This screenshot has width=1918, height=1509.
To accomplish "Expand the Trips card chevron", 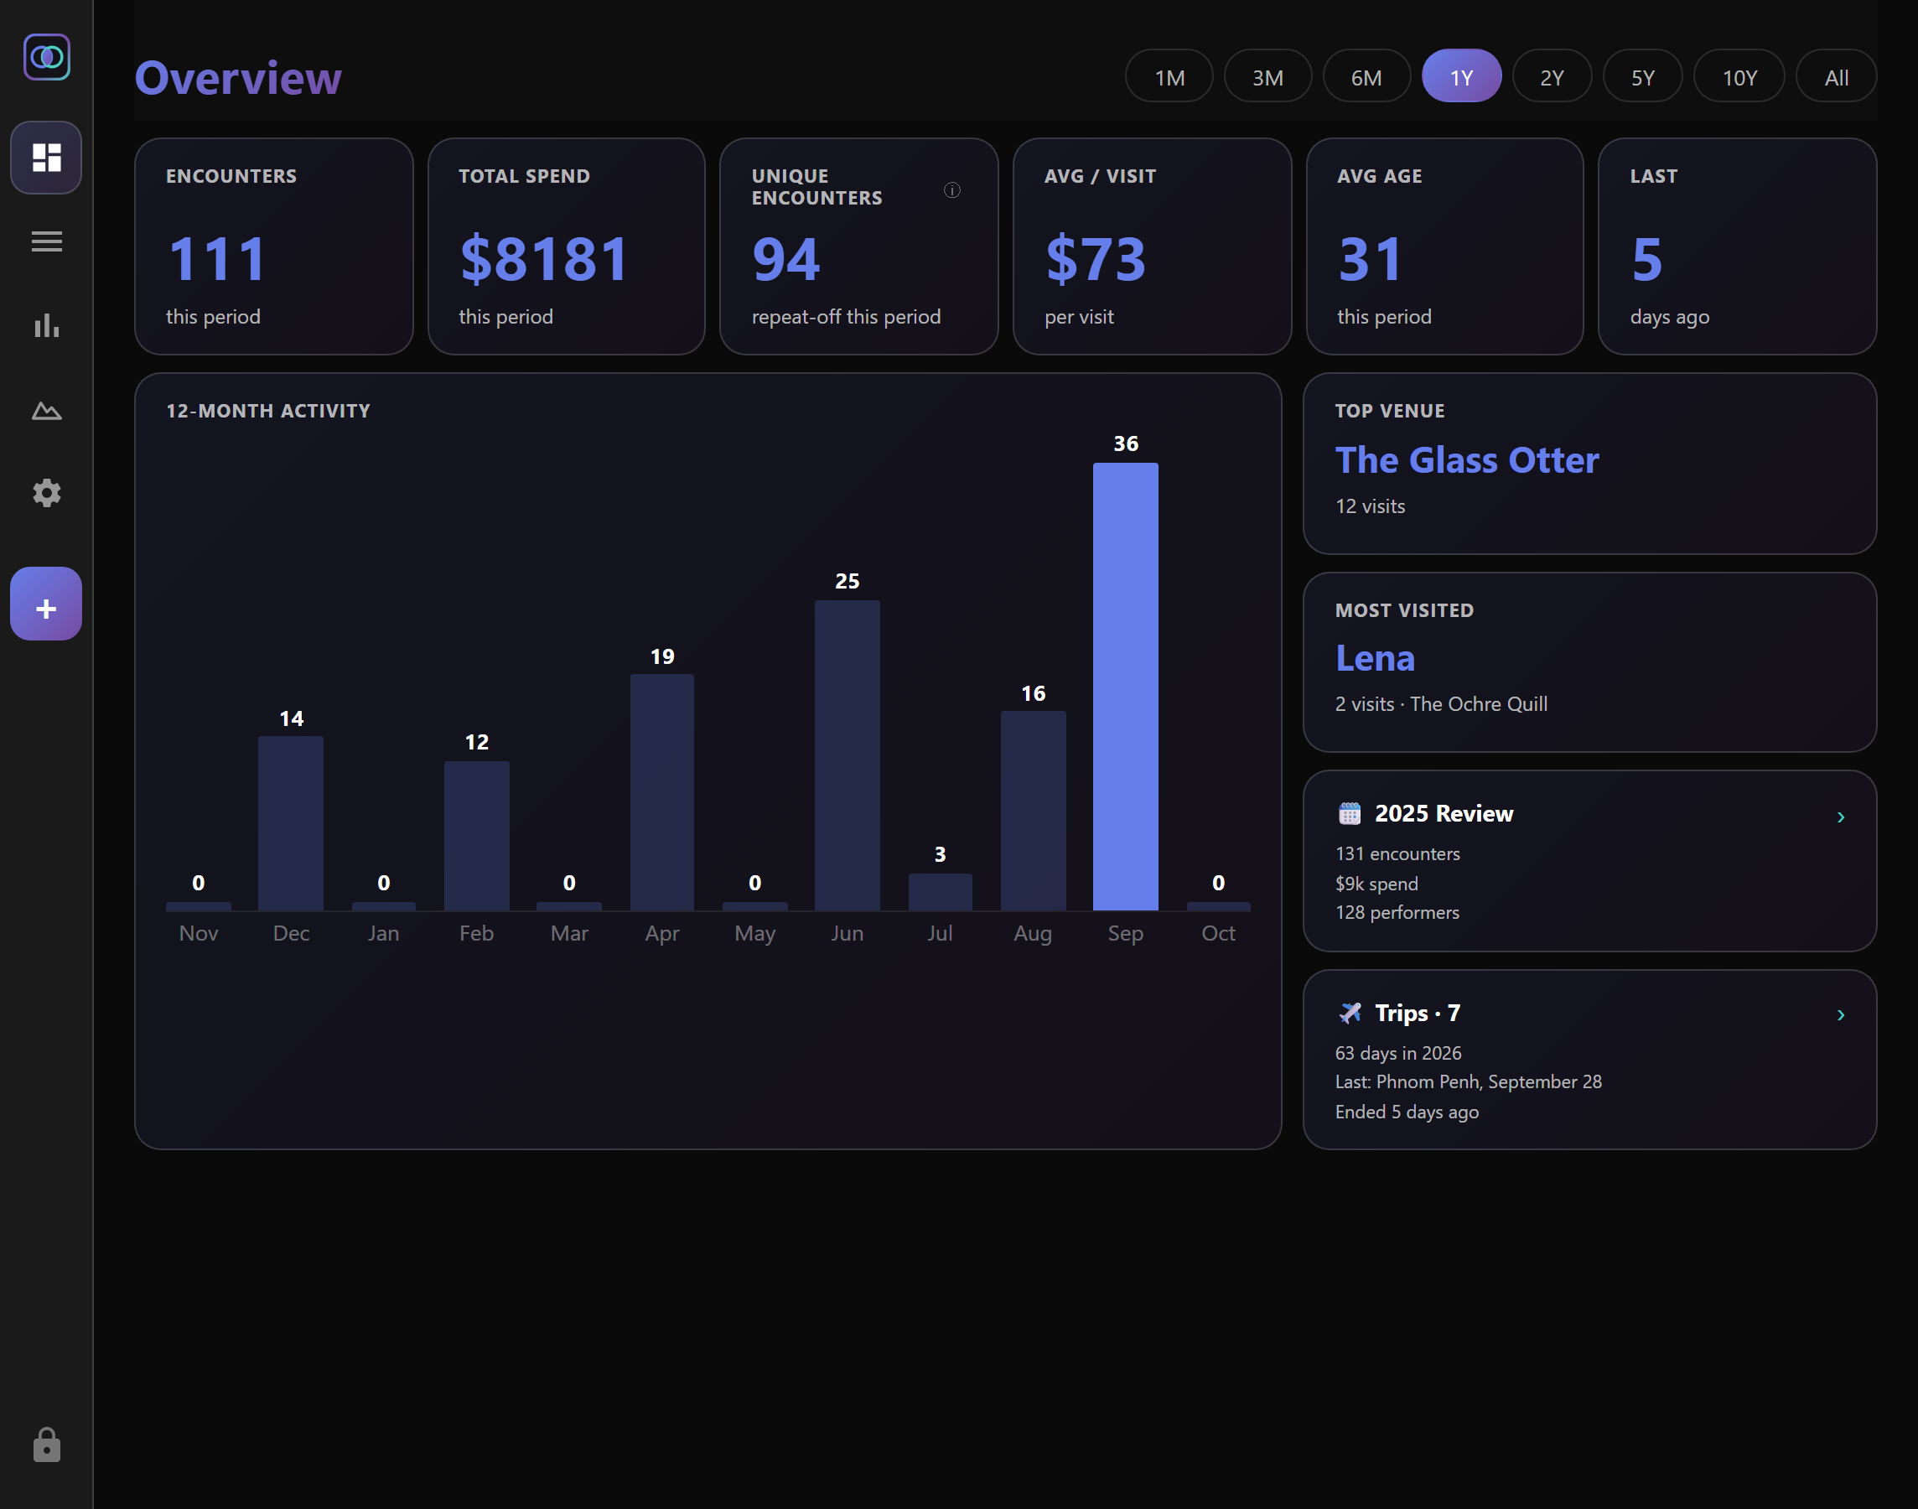I will [1840, 1015].
